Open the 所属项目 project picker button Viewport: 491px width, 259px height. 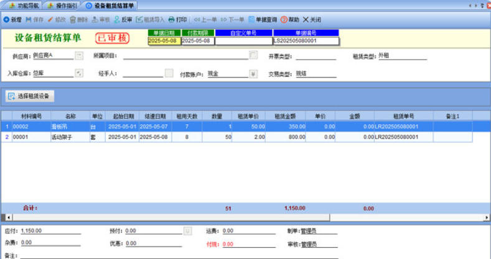[x=253, y=56]
